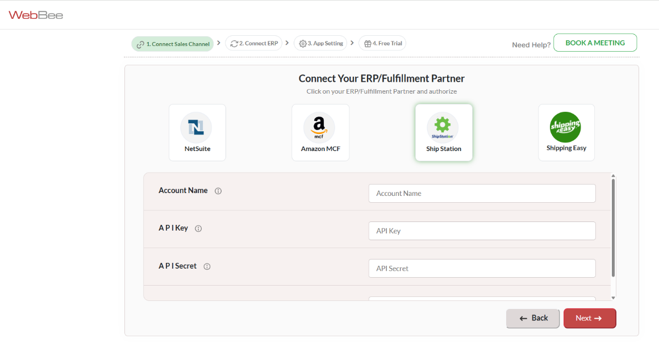Click the Account Name info icon

(x=218, y=191)
